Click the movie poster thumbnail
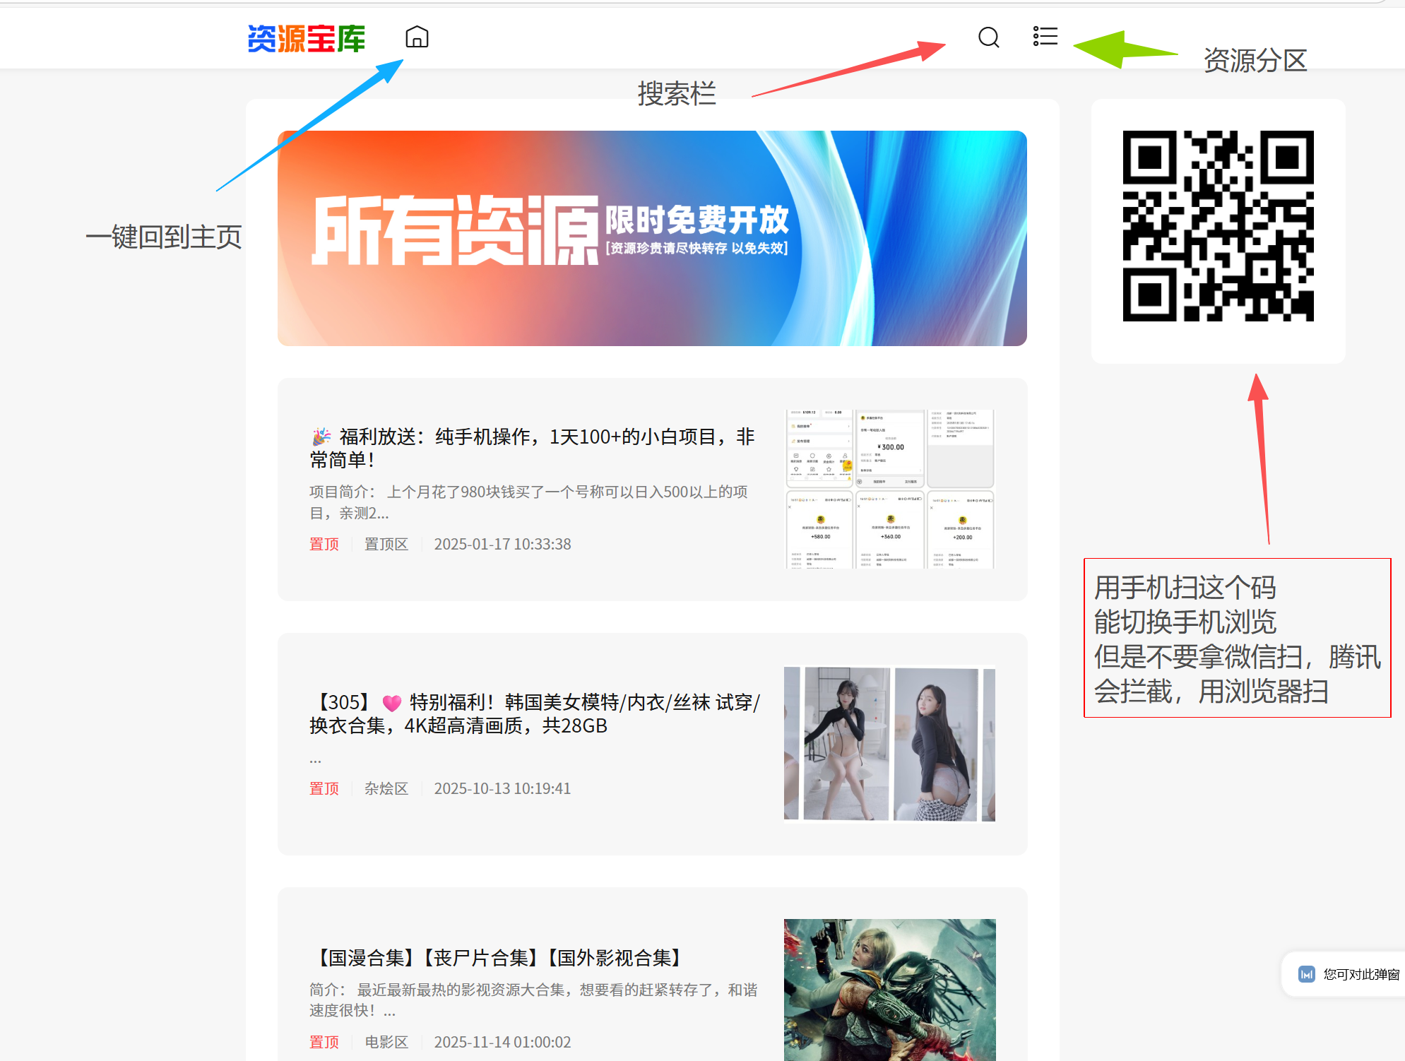The height and width of the screenshot is (1061, 1405). point(889,989)
